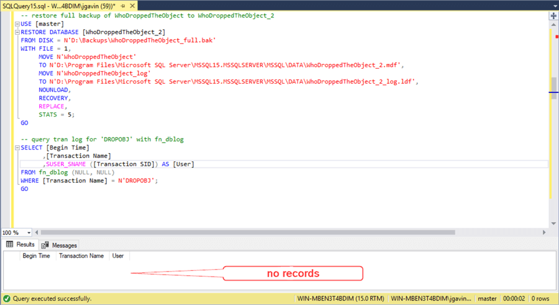
Task: Click the [WhoDroppedTheObject_2] database name
Action: point(124,32)
